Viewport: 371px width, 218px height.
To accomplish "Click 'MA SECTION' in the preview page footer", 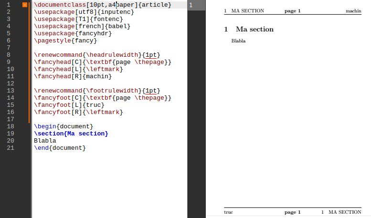I will click(x=345, y=212).
